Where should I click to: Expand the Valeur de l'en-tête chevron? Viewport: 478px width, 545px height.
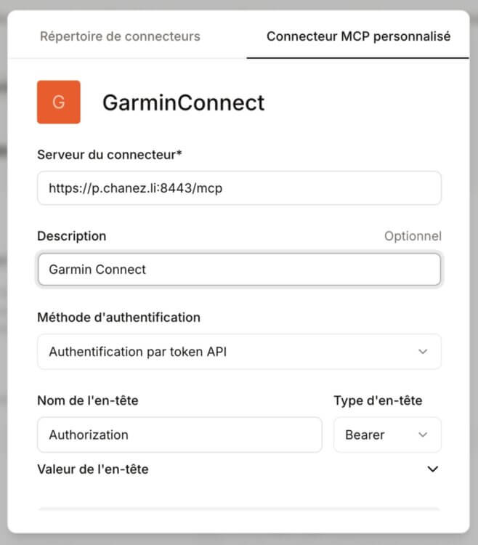[x=433, y=469]
